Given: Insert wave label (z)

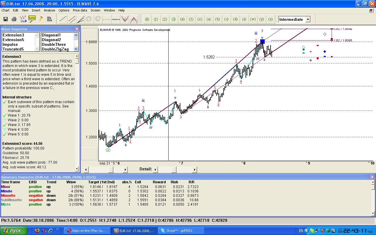Looking at the screenshot, I should 271,19.
